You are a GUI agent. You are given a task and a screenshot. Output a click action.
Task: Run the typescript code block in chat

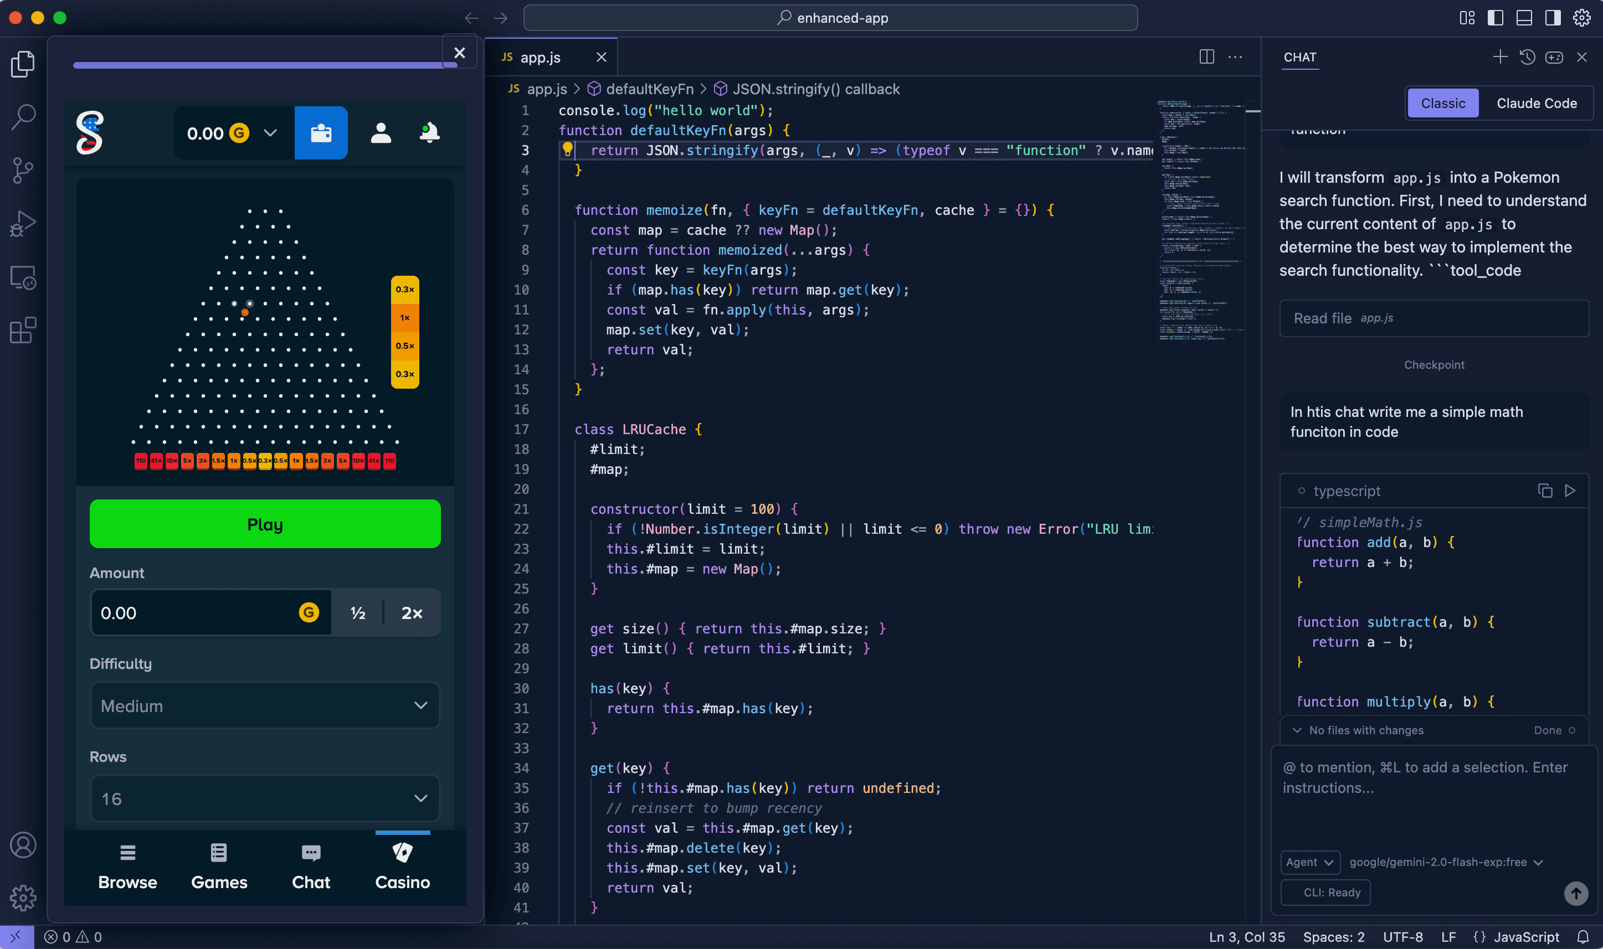(1570, 491)
